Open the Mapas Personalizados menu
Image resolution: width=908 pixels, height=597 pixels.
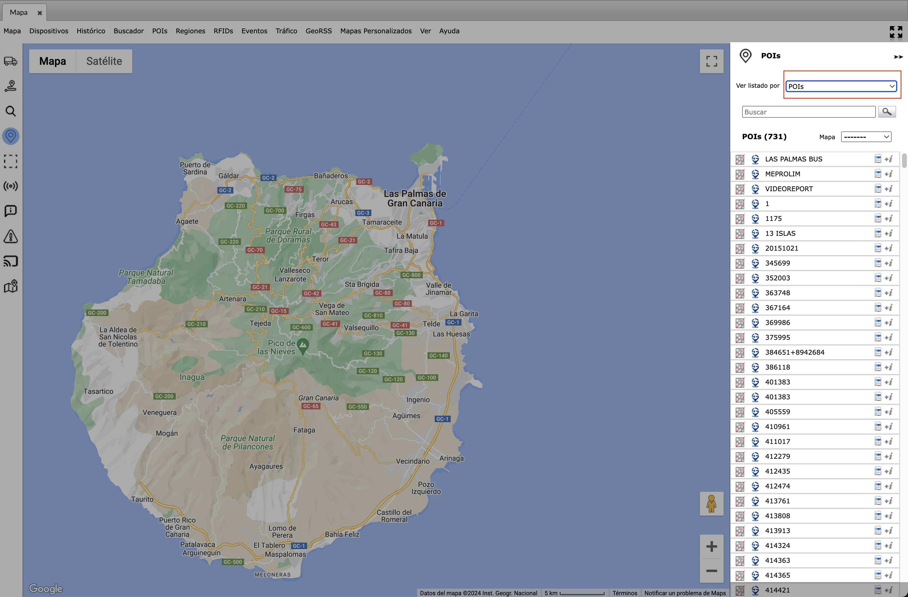pos(376,31)
